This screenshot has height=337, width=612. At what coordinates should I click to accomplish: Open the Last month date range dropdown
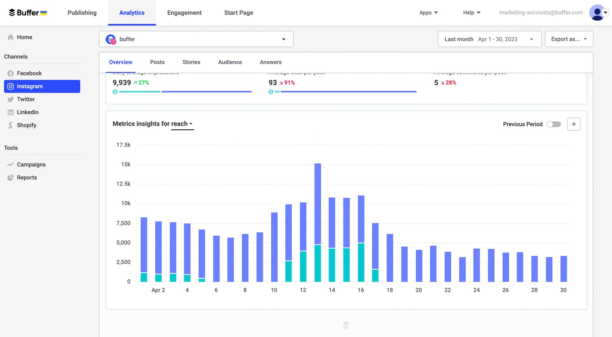(x=490, y=39)
